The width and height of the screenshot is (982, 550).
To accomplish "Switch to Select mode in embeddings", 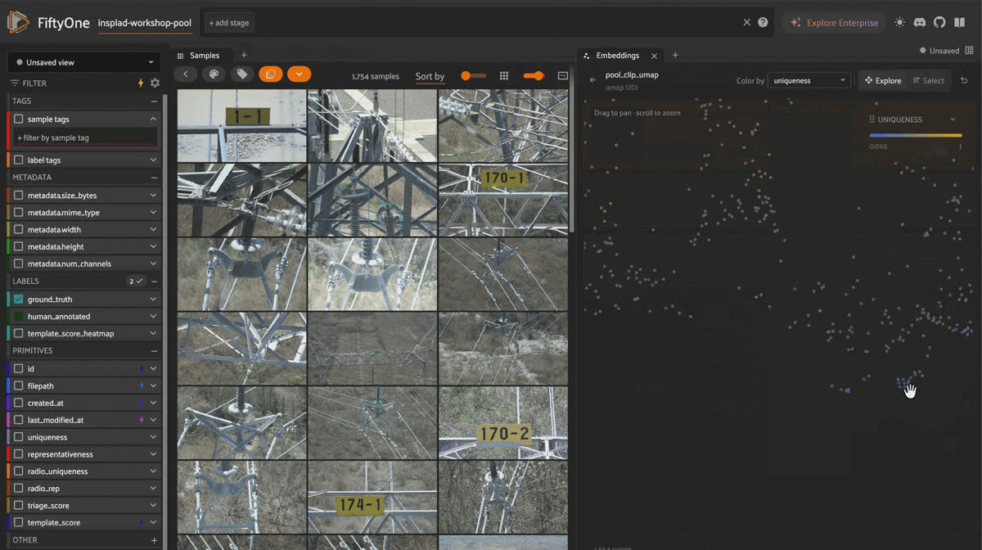I will [928, 80].
